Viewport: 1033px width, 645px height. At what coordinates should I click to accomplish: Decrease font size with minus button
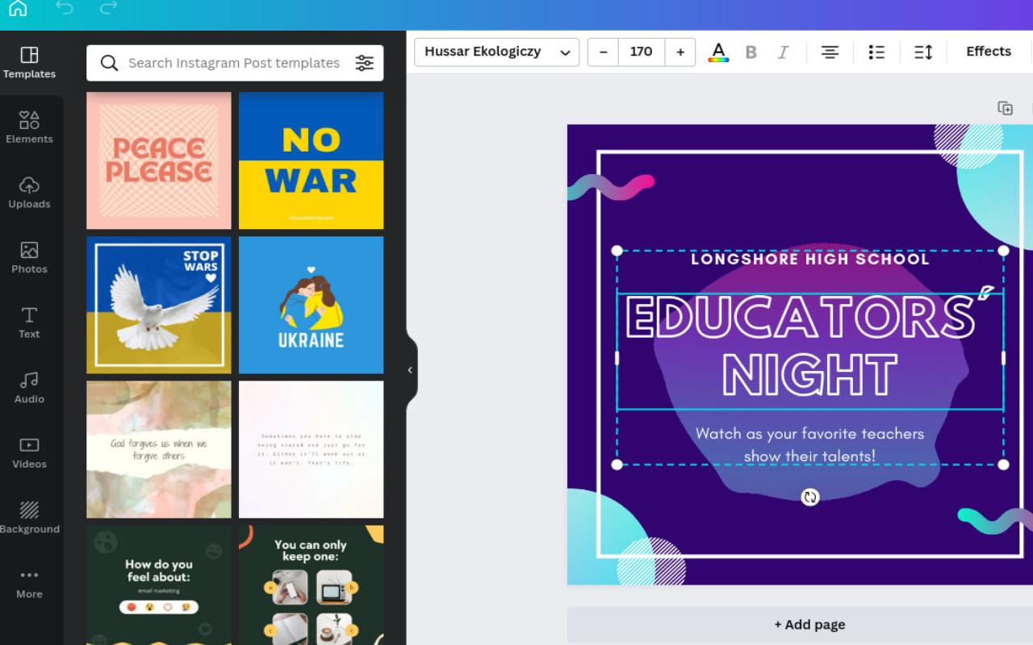click(603, 52)
